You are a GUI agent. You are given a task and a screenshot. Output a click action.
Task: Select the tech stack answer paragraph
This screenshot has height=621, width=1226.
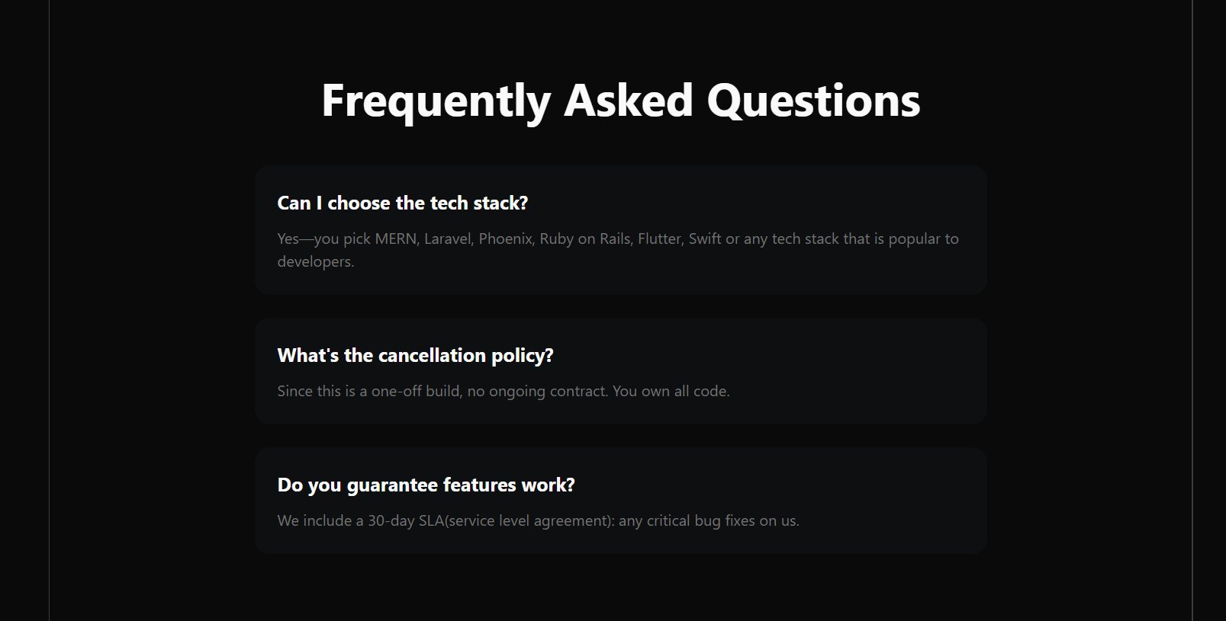[618, 250]
